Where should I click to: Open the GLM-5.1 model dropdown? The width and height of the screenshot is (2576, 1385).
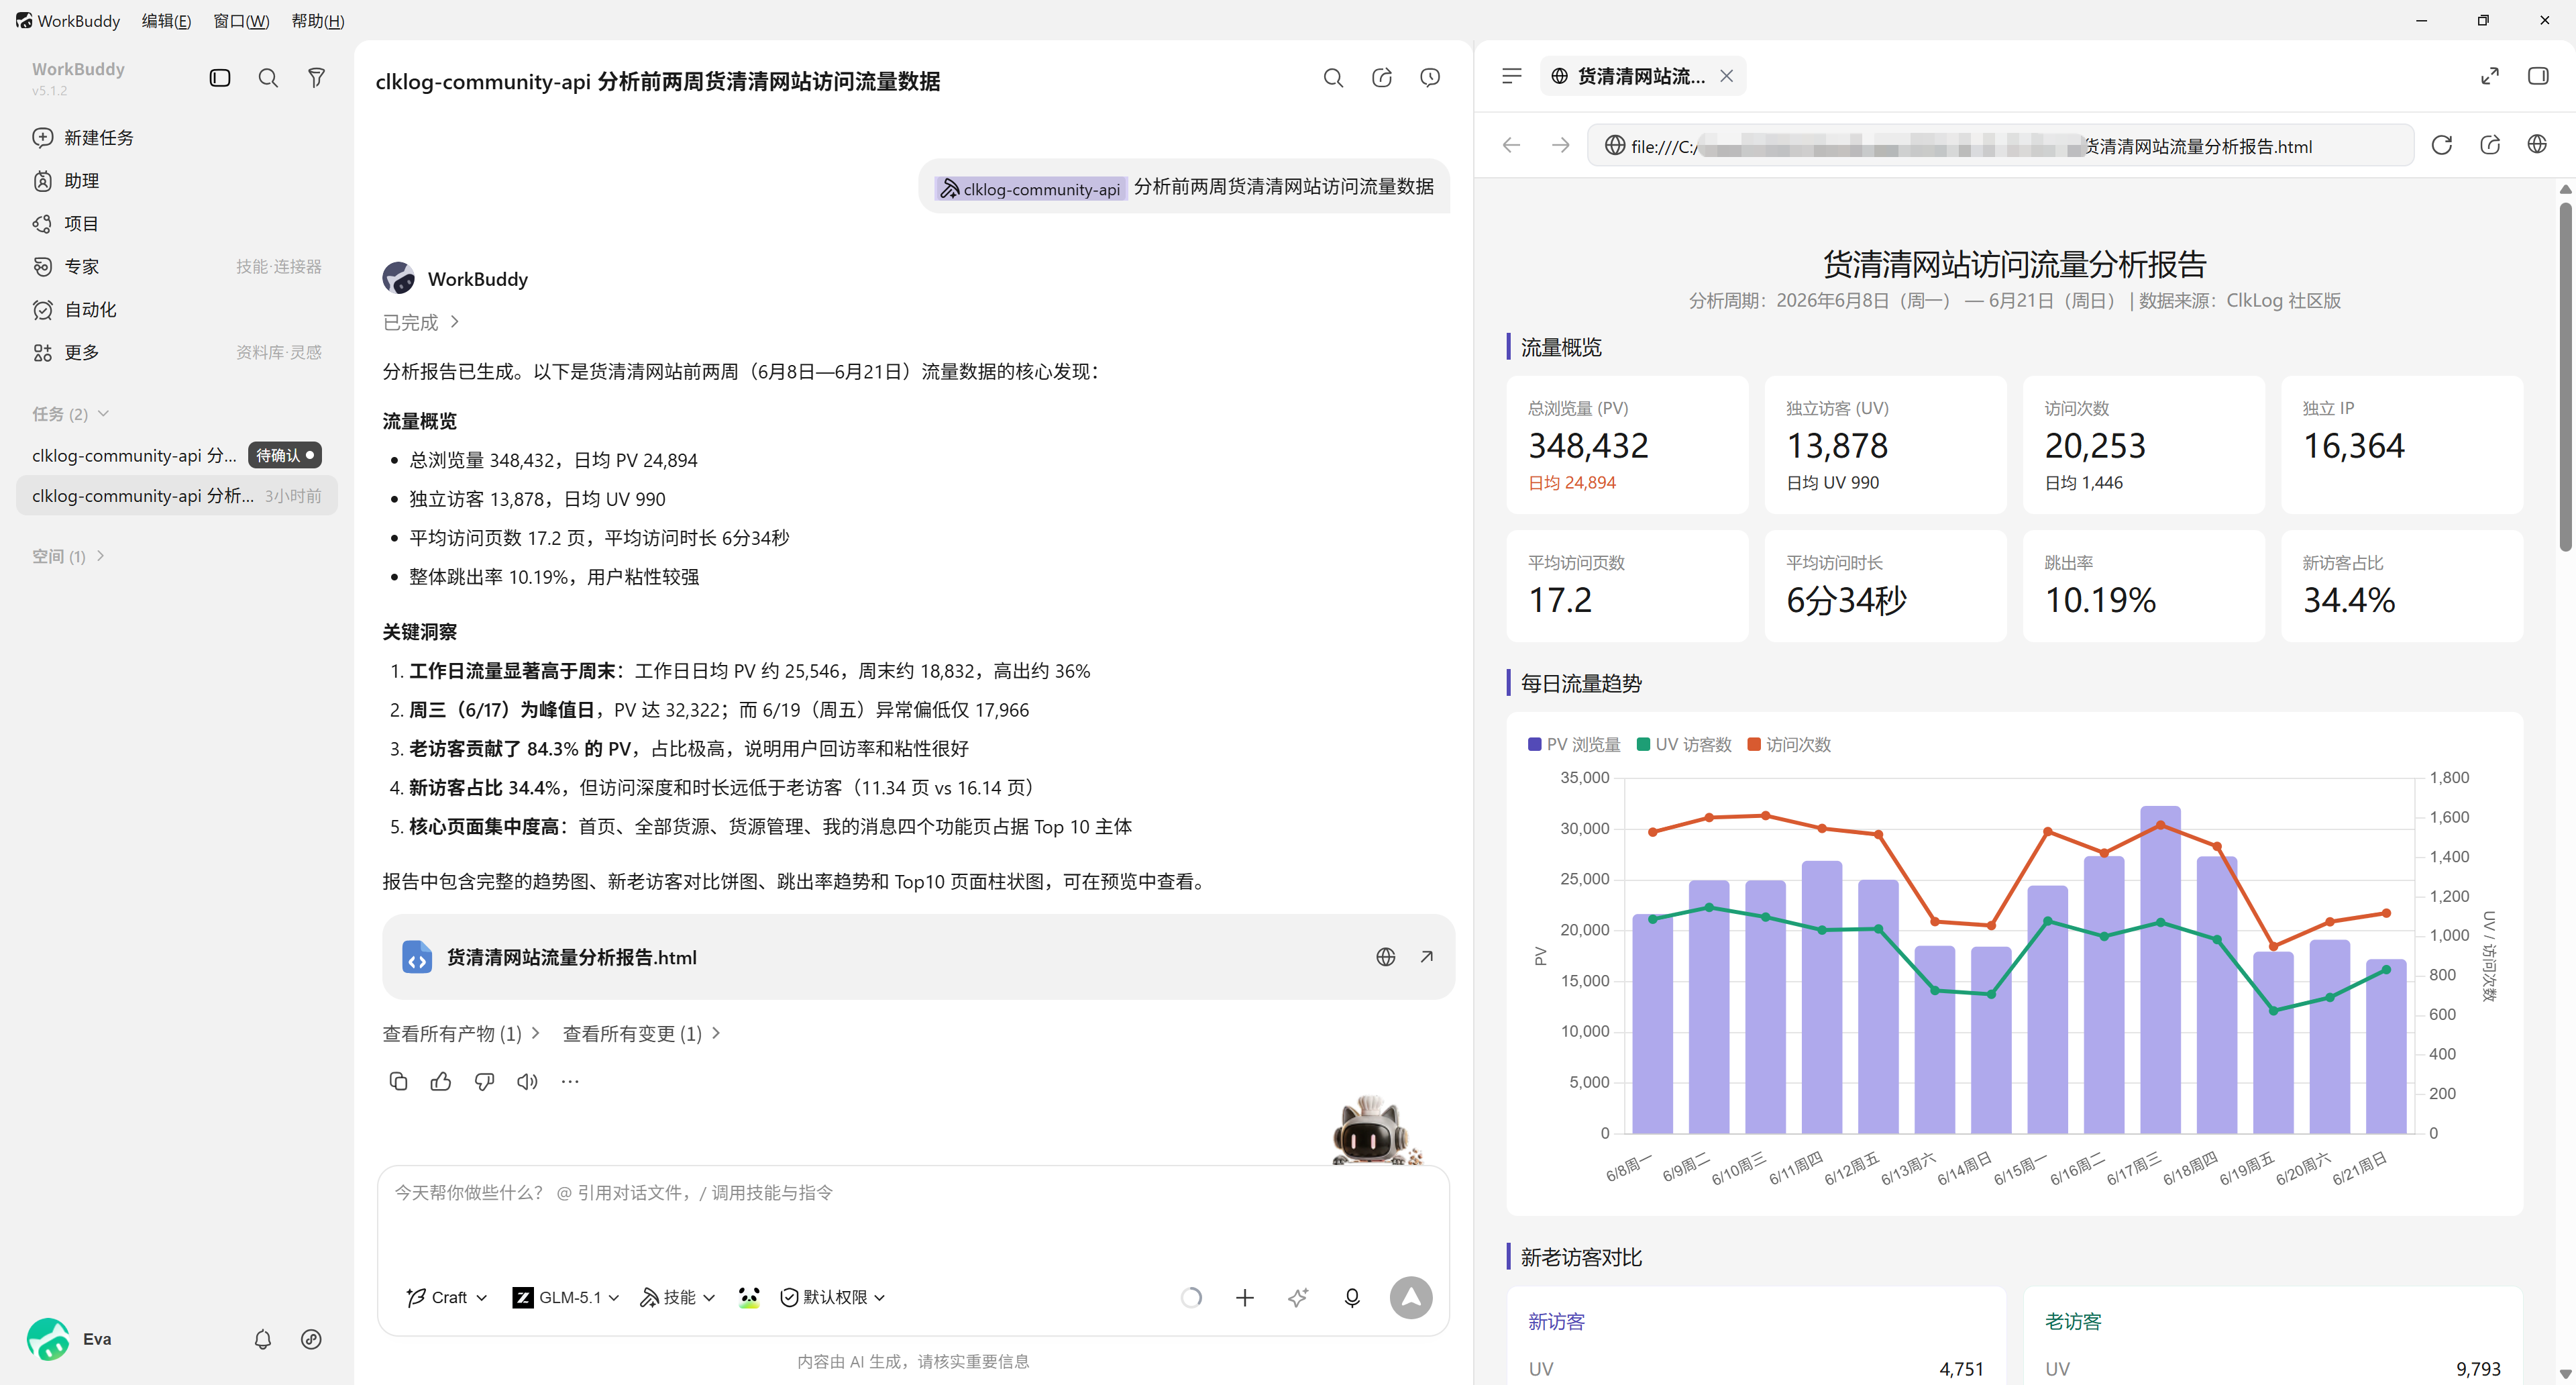[566, 1297]
